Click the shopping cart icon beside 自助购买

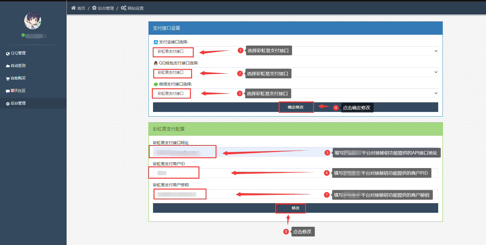[8, 79]
